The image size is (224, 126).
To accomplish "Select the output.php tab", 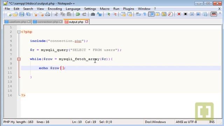I will 76,22.
